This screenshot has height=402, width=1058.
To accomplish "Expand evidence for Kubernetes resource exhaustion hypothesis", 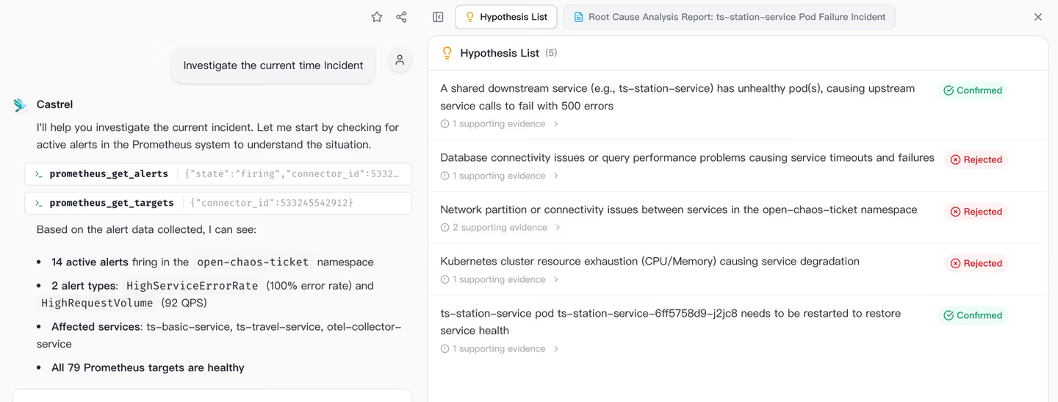I will pyautogui.click(x=500, y=280).
